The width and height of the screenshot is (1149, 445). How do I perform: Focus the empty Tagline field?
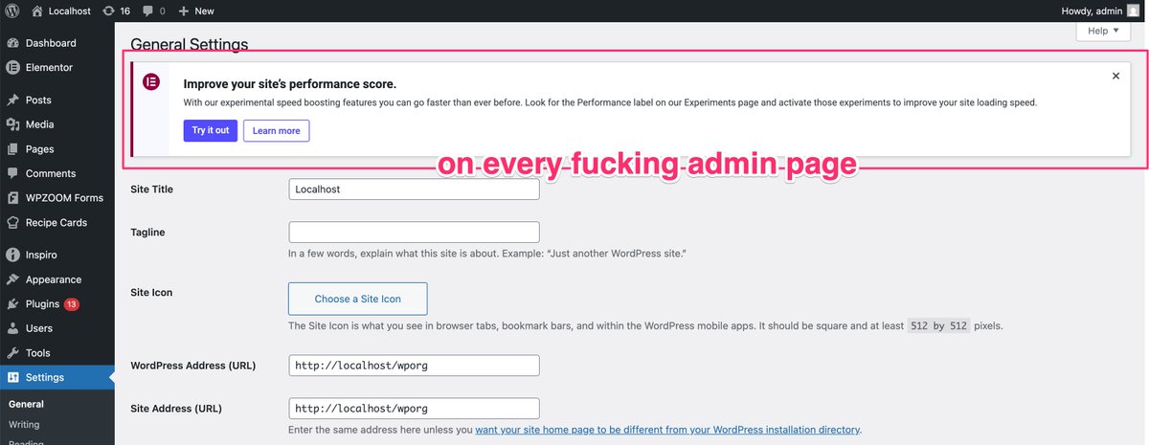click(x=414, y=232)
